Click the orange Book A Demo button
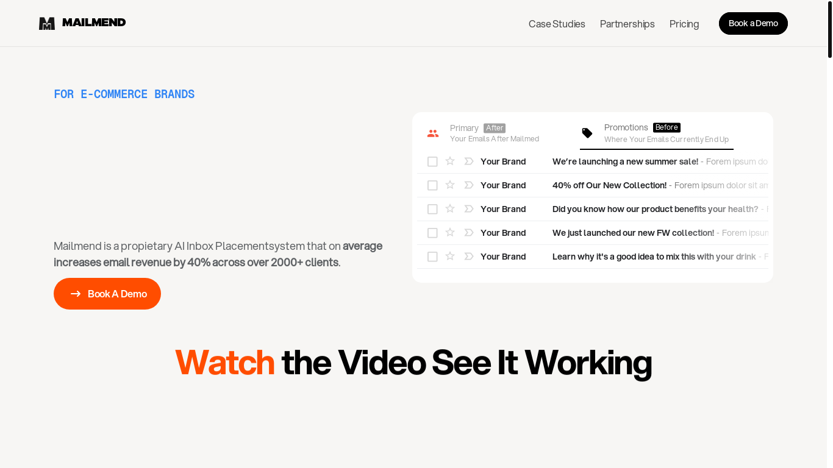 (107, 294)
